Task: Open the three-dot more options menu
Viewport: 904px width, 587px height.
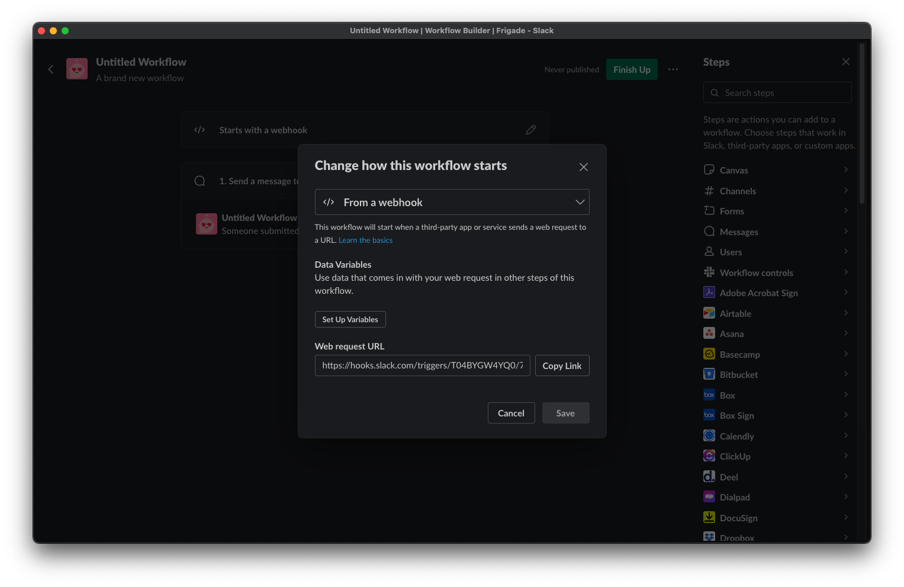Action: click(x=673, y=69)
